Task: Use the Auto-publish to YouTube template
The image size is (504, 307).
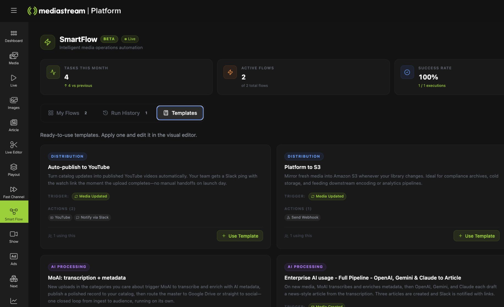Action: (x=240, y=236)
